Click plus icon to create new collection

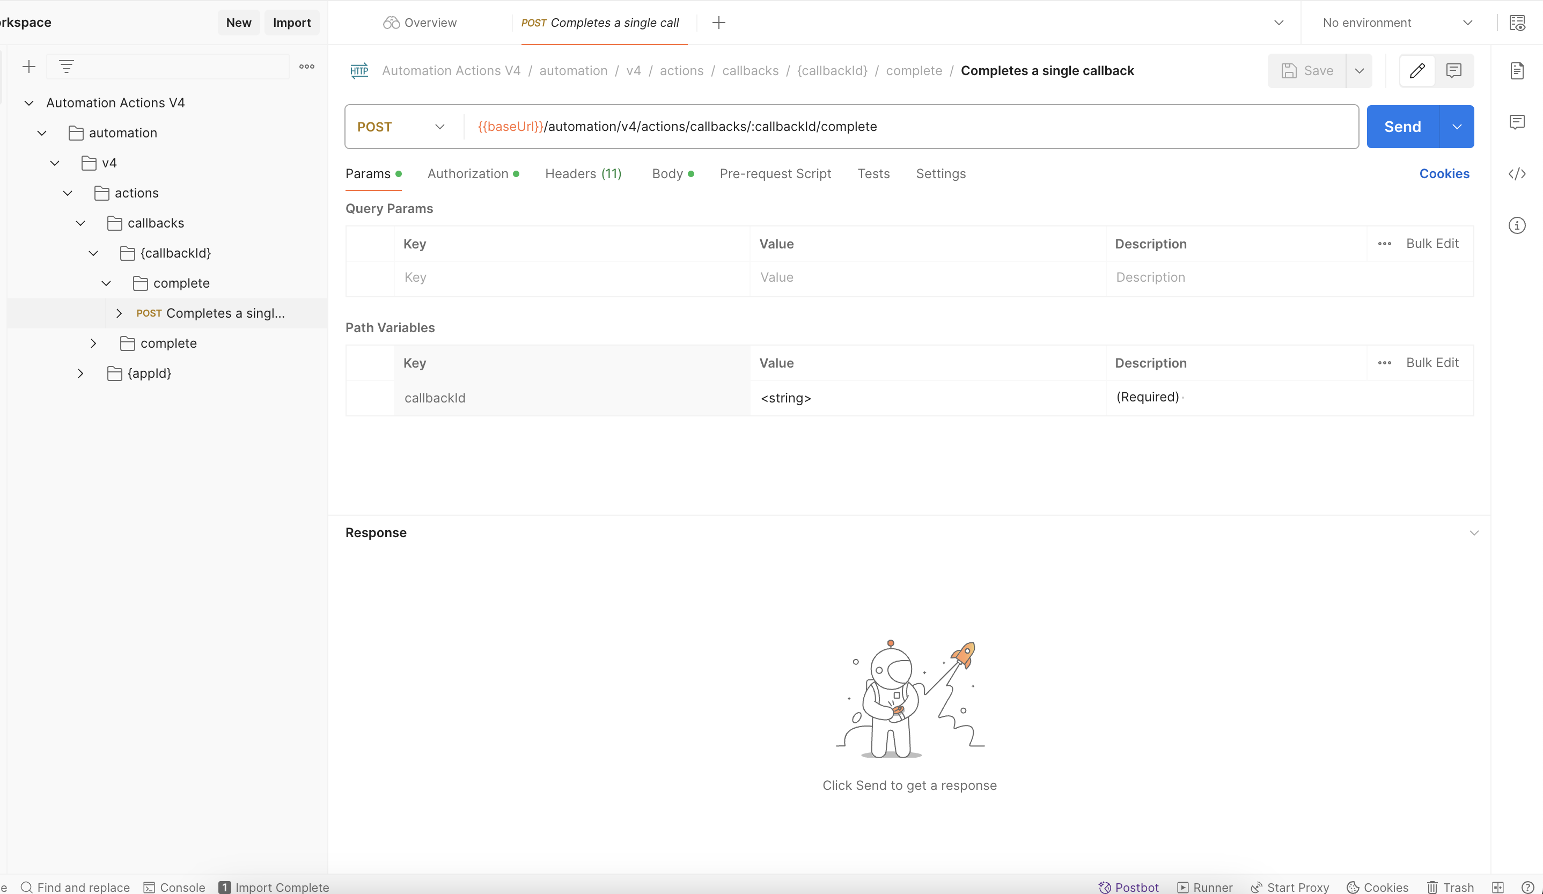(29, 67)
